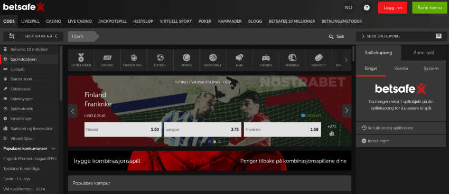Click the search magnifier icon
Screen dimensions: 449x194
click(x=331, y=36)
